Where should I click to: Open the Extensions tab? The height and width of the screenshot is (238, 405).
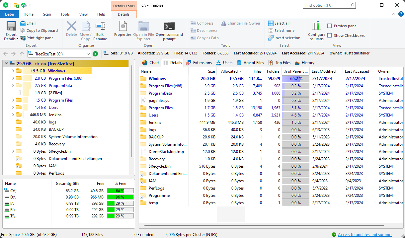point(199,63)
